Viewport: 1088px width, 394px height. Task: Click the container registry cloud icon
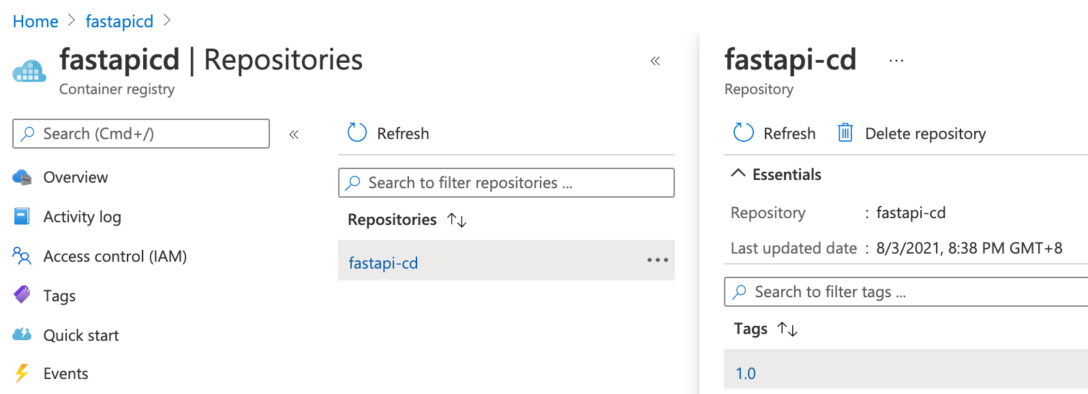(29, 72)
